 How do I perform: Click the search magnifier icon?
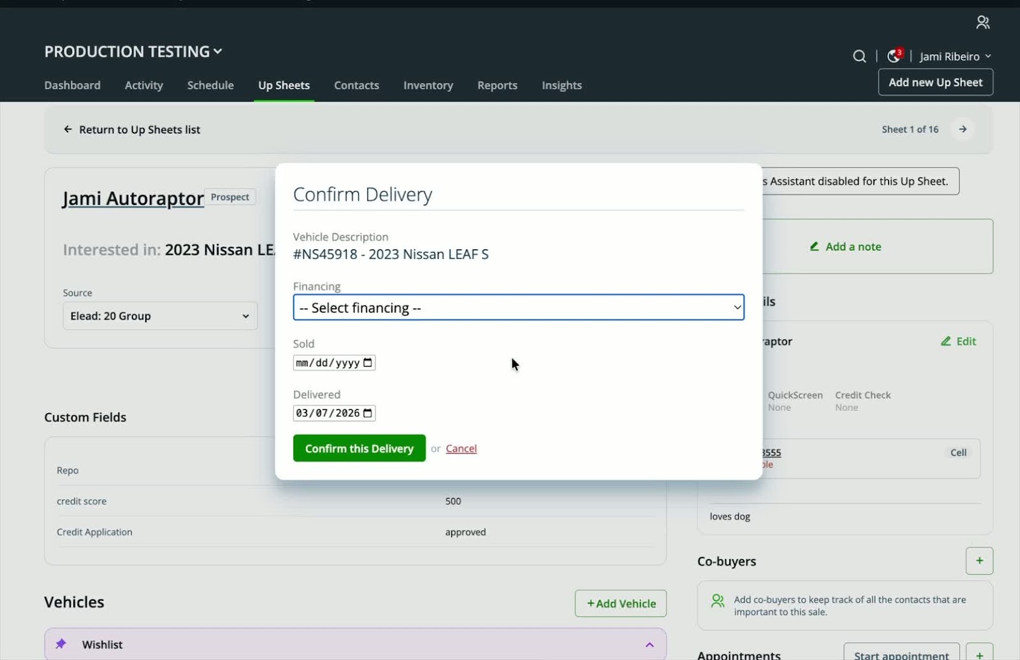click(859, 56)
